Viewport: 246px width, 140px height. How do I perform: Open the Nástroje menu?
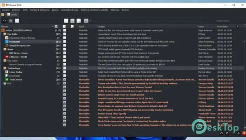coord(115,10)
